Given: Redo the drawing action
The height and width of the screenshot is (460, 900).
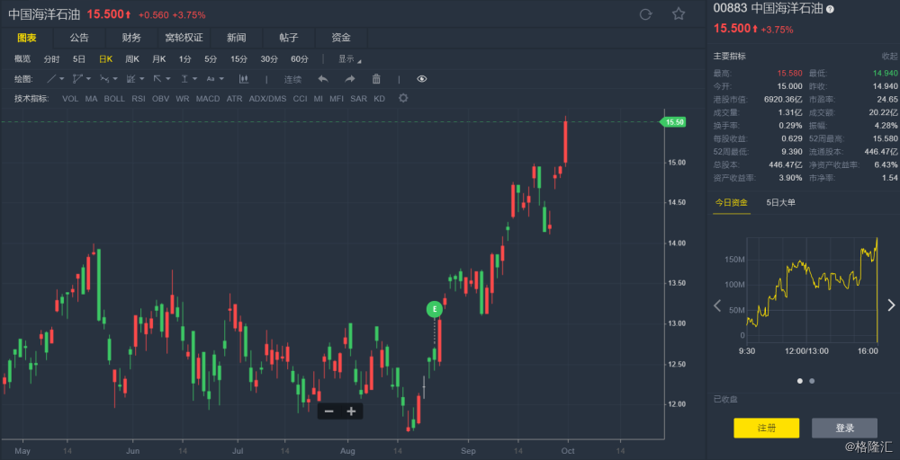Looking at the screenshot, I should [x=349, y=79].
